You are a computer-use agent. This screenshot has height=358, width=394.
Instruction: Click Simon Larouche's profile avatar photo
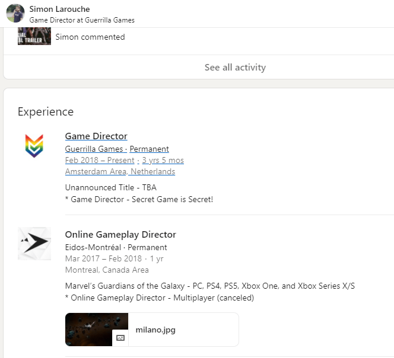[15, 13]
